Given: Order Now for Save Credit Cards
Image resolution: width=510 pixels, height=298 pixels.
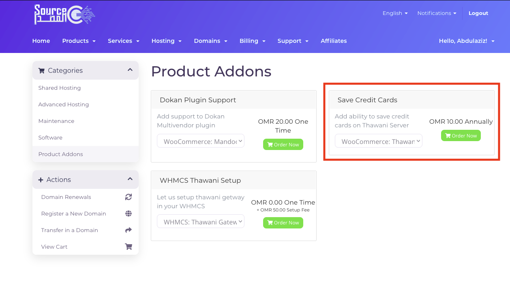Looking at the screenshot, I should [x=461, y=135].
